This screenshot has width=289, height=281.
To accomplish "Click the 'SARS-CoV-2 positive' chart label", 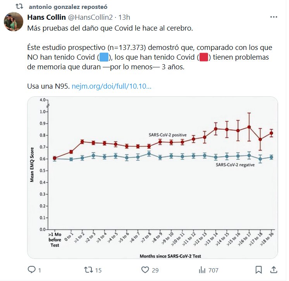I will (x=168, y=134).
